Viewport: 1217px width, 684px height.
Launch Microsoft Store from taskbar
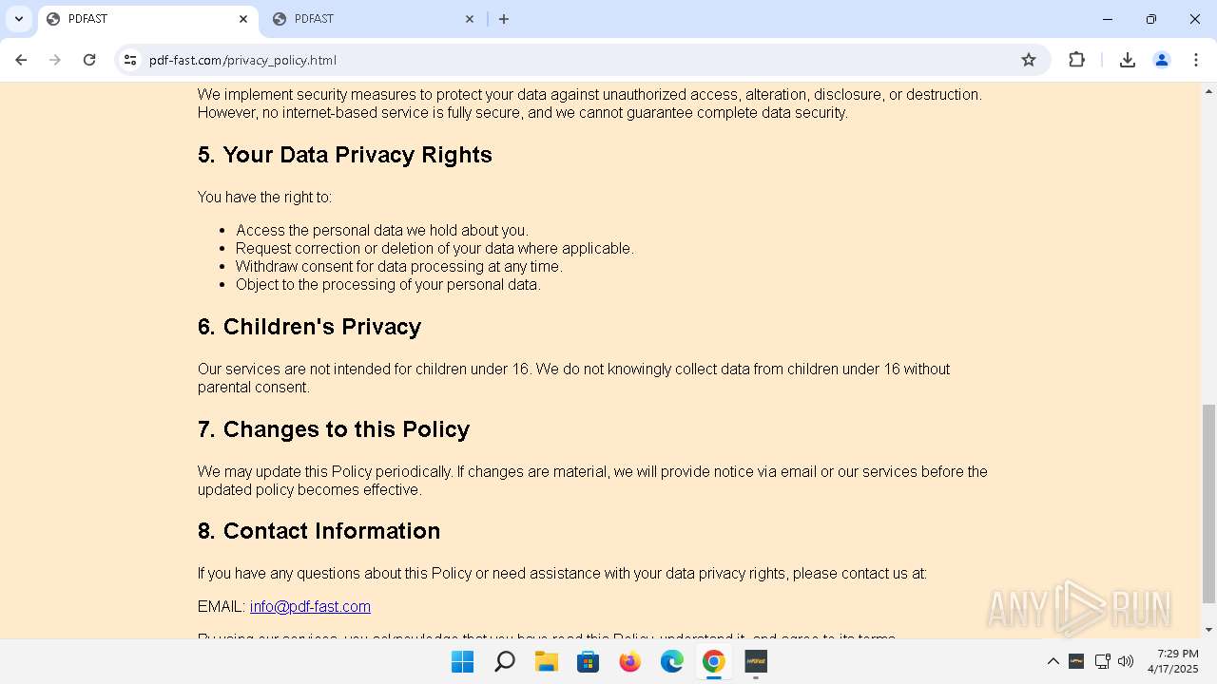click(x=589, y=661)
